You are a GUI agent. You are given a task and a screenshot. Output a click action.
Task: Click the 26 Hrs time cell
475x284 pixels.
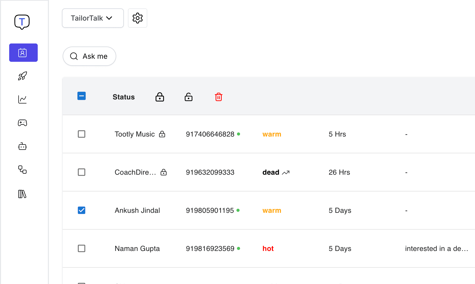click(339, 172)
